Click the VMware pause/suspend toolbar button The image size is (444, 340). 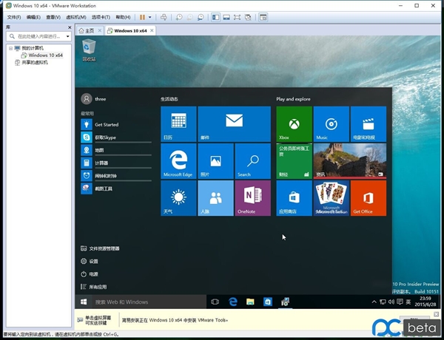(142, 17)
